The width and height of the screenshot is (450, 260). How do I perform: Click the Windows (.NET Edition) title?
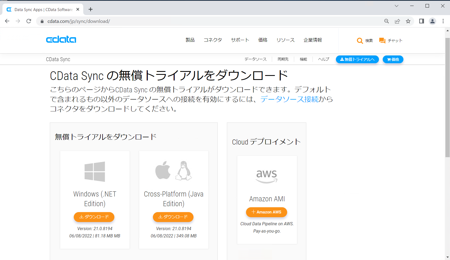95,199
